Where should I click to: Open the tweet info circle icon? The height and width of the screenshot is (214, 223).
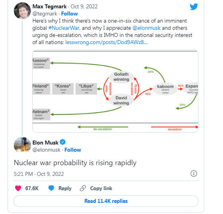[x=194, y=174]
